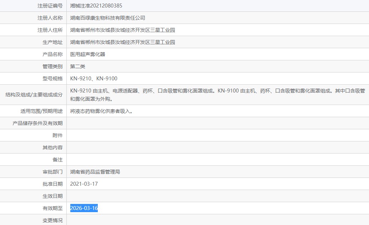Screen dimensions: 369x225
Task: Click the 批准日期 label
Action: 52,184
